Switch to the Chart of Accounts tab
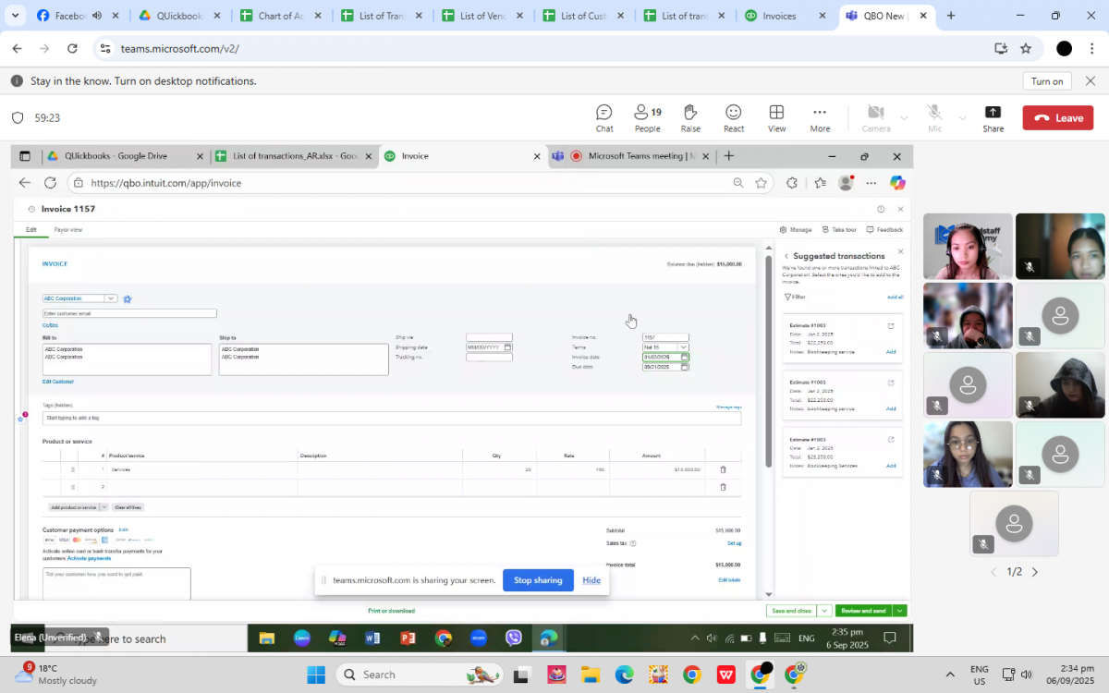Screen dimensions: 1109x693 coord(279,16)
